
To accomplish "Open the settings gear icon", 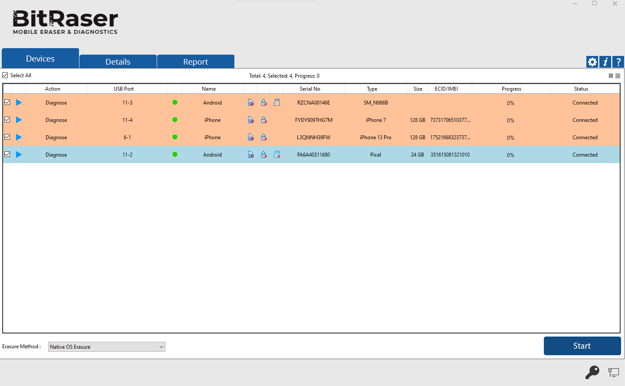I will 592,62.
